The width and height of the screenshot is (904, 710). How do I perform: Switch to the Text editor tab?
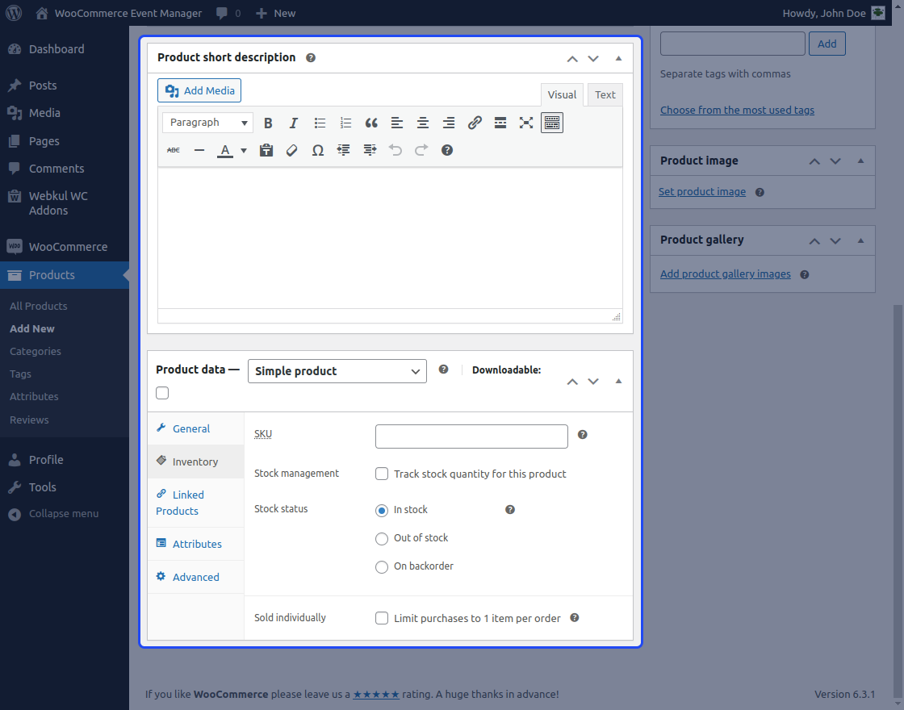pos(605,94)
